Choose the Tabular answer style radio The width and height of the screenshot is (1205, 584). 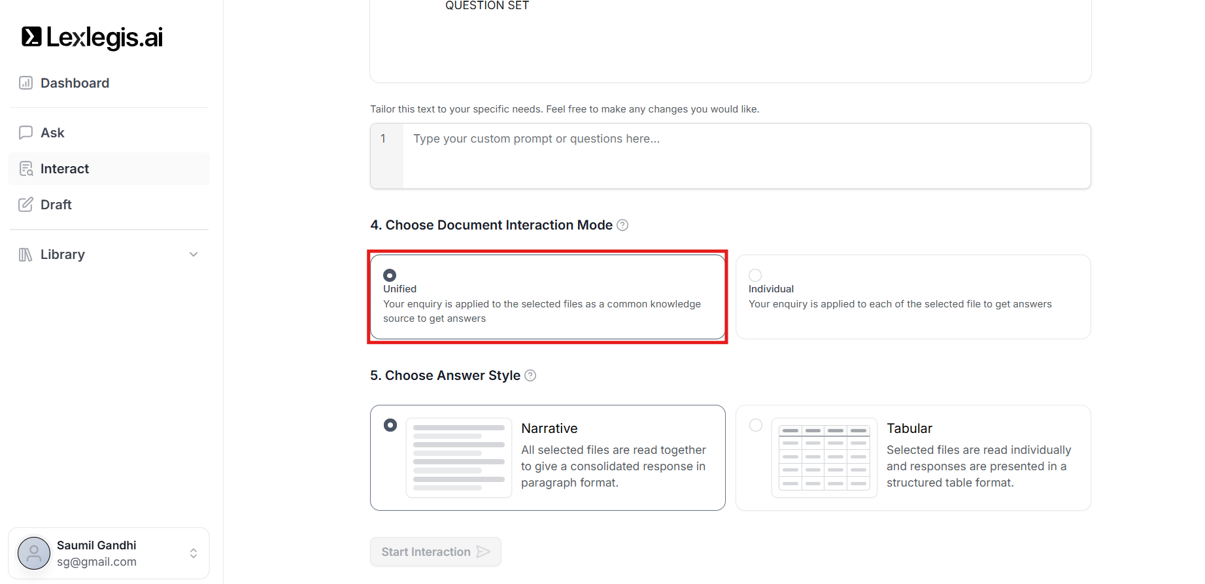click(x=756, y=425)
